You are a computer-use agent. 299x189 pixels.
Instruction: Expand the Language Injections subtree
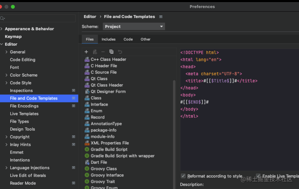coord(6,168)
